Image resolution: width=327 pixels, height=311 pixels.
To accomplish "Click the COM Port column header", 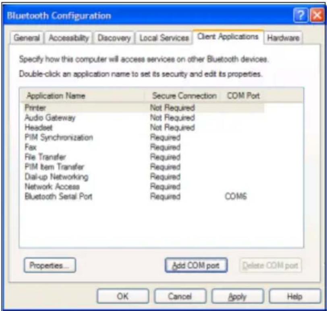I will coord(243,96).
